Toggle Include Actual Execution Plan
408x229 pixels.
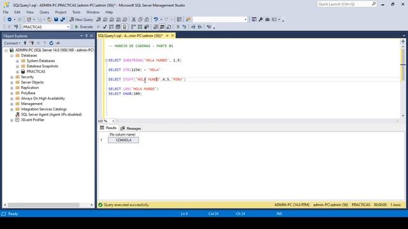coord(133,27)
